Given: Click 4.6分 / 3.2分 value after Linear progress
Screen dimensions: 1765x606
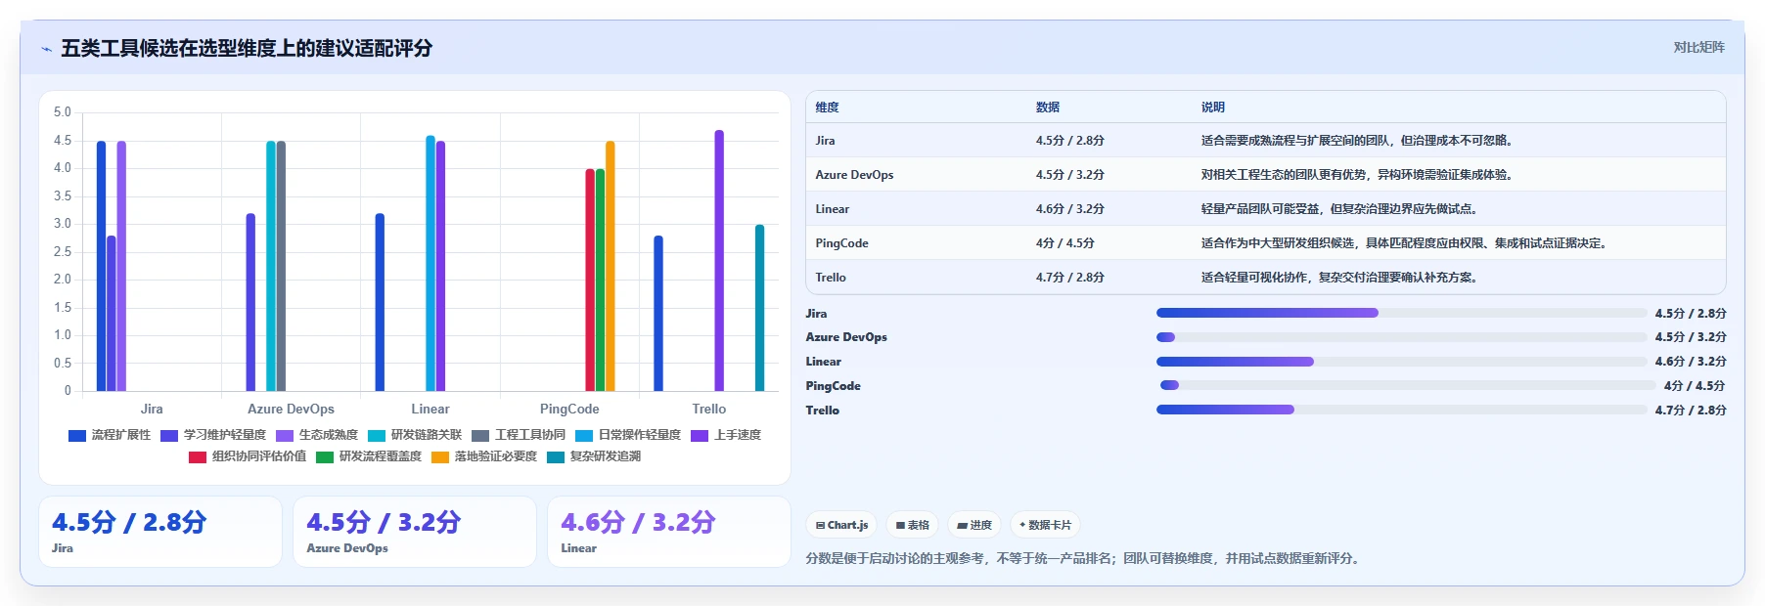Looking at the screenshot, I should pos(1691,362).
